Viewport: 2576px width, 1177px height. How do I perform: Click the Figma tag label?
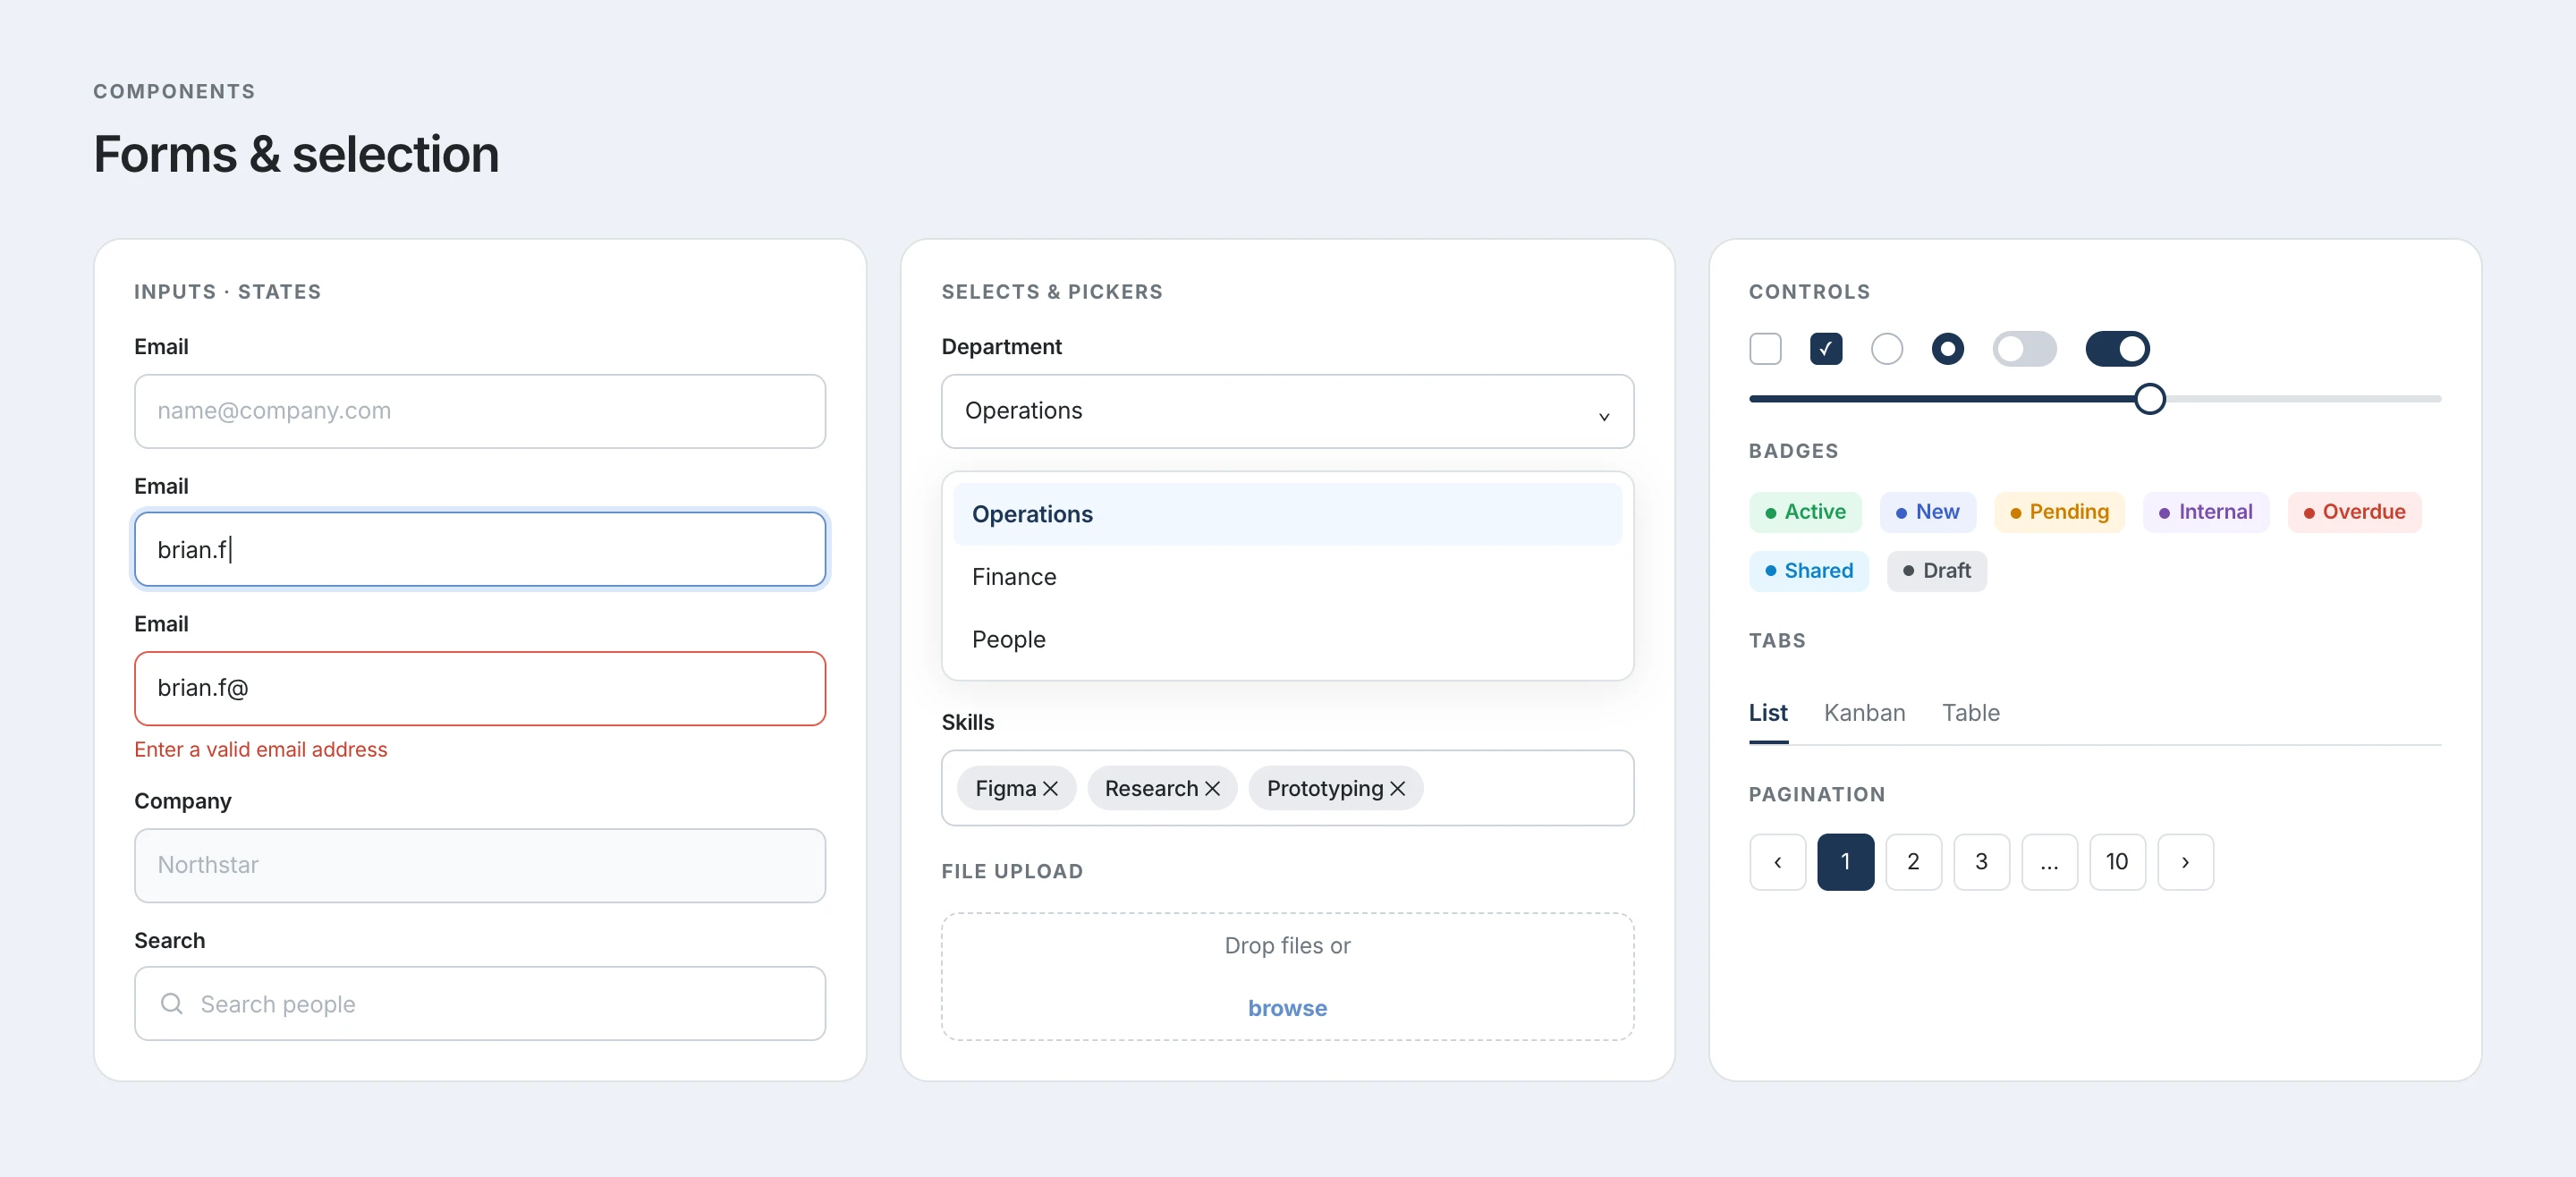[1005, 789]
